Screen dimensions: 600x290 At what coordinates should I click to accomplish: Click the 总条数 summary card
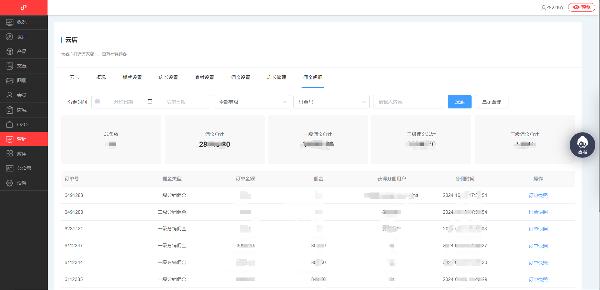[111, 139]
